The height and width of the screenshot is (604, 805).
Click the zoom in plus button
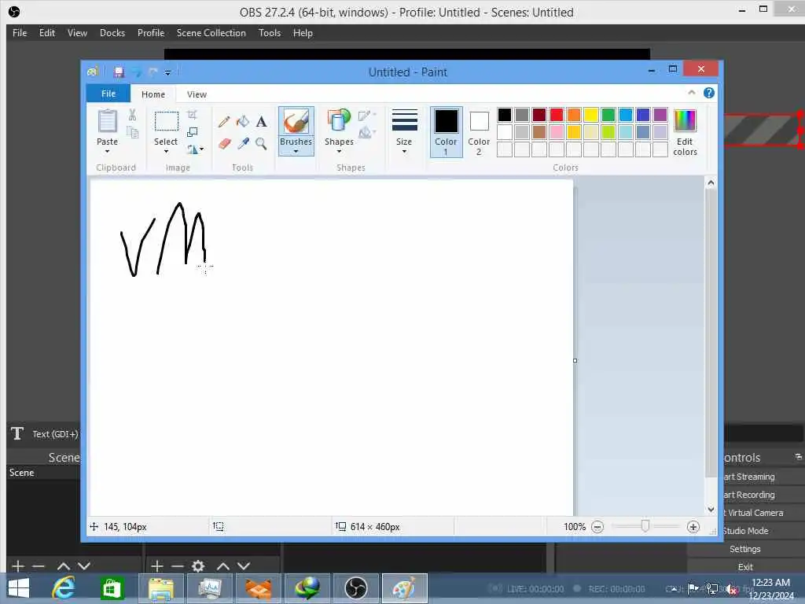[x=693, y=527]
